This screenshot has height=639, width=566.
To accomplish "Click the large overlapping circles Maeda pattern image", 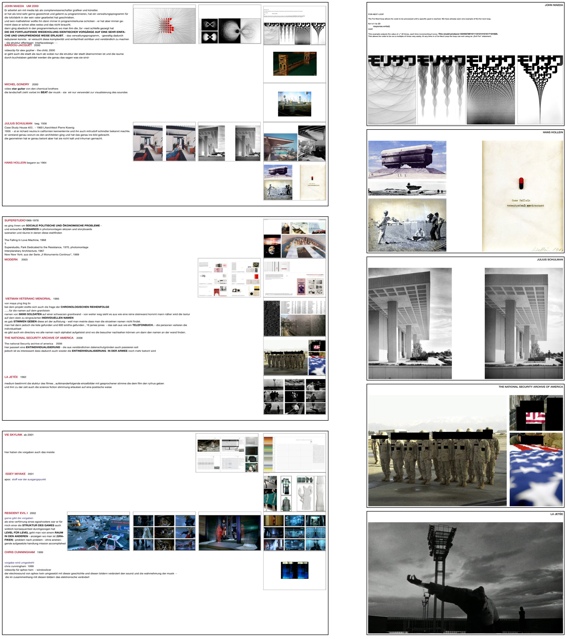I will pos(392,90).
